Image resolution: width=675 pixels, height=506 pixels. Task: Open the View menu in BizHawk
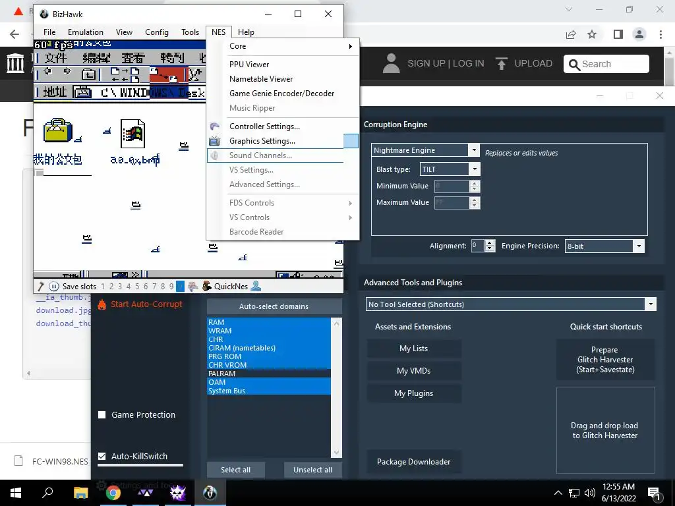click(x=124, y=32)
